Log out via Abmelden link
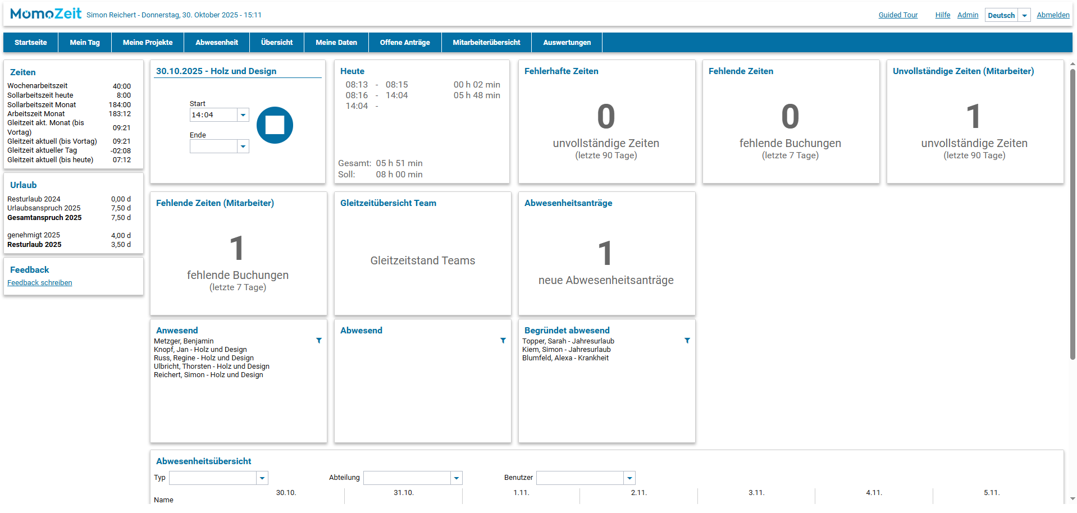1077x513 pixels. [1053, 15]
